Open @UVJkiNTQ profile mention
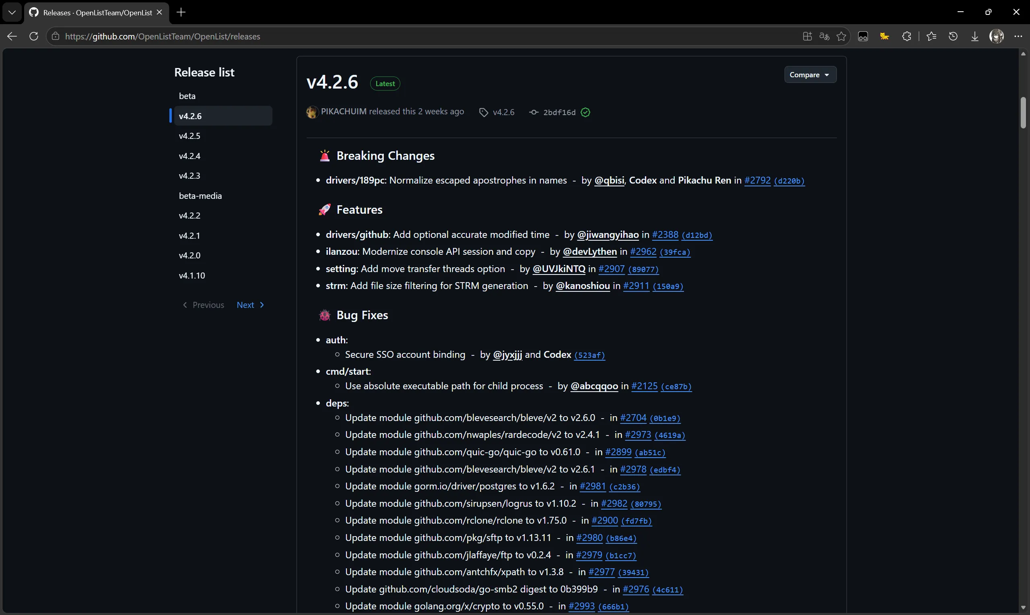Viewport: 1030px width, 615px height. click(x=559, y=269)
